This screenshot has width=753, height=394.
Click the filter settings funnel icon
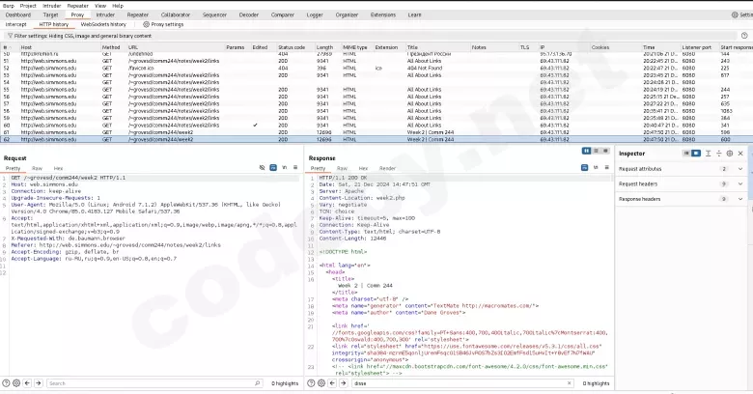[9, 35]
